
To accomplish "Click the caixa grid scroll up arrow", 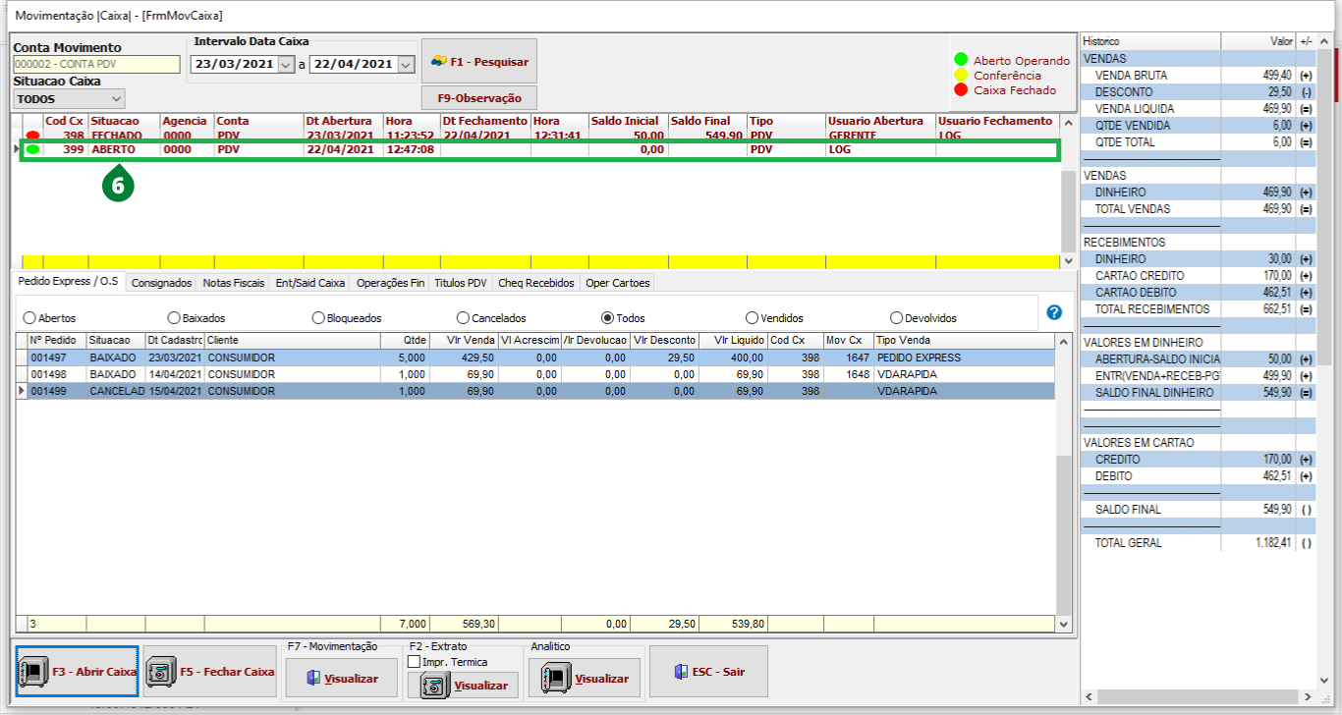I will click(x=1069, y=122).
